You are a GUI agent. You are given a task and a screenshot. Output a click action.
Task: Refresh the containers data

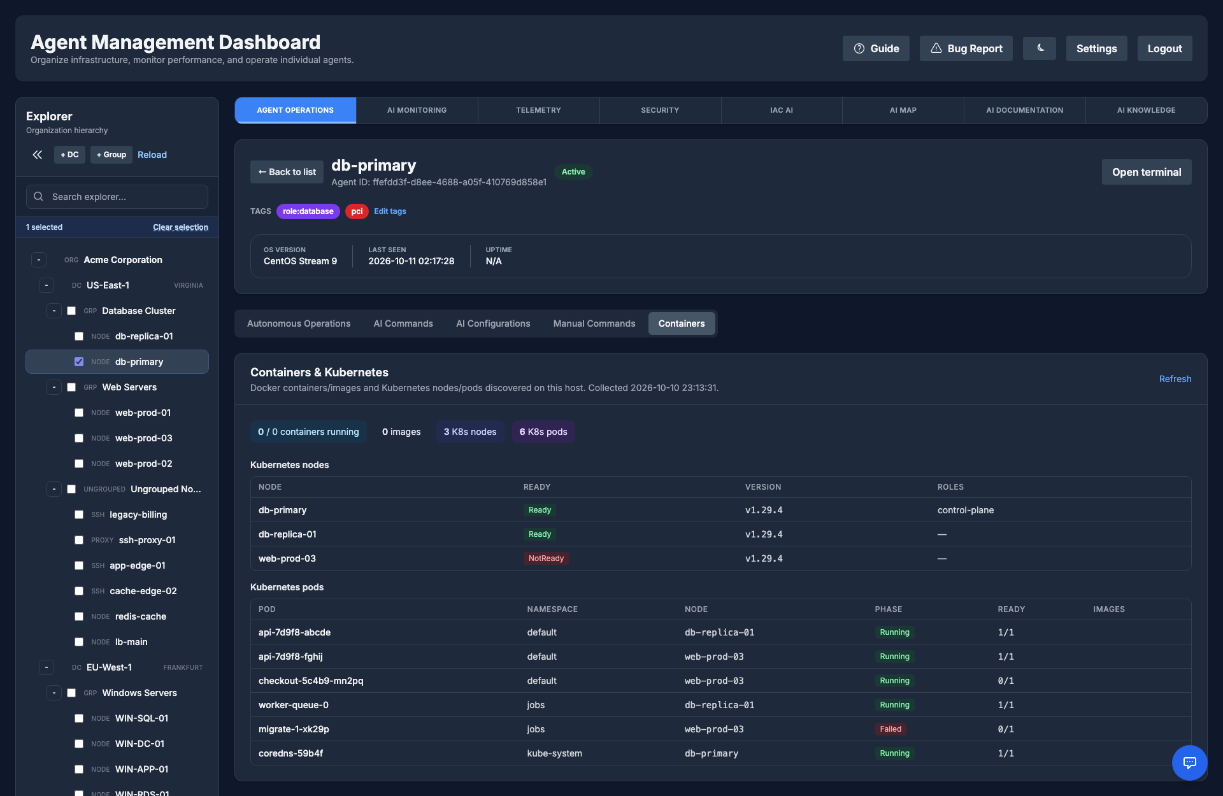pos(1175,379)
